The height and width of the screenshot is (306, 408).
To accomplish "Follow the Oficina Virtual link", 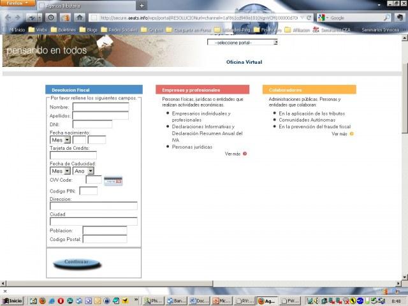I will click(244, 62).
